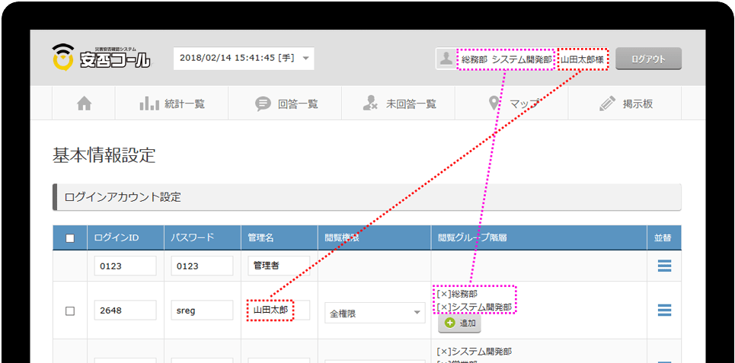Click the password field sreg
Viewport: 735px width, 363px height.
(202, 310)
